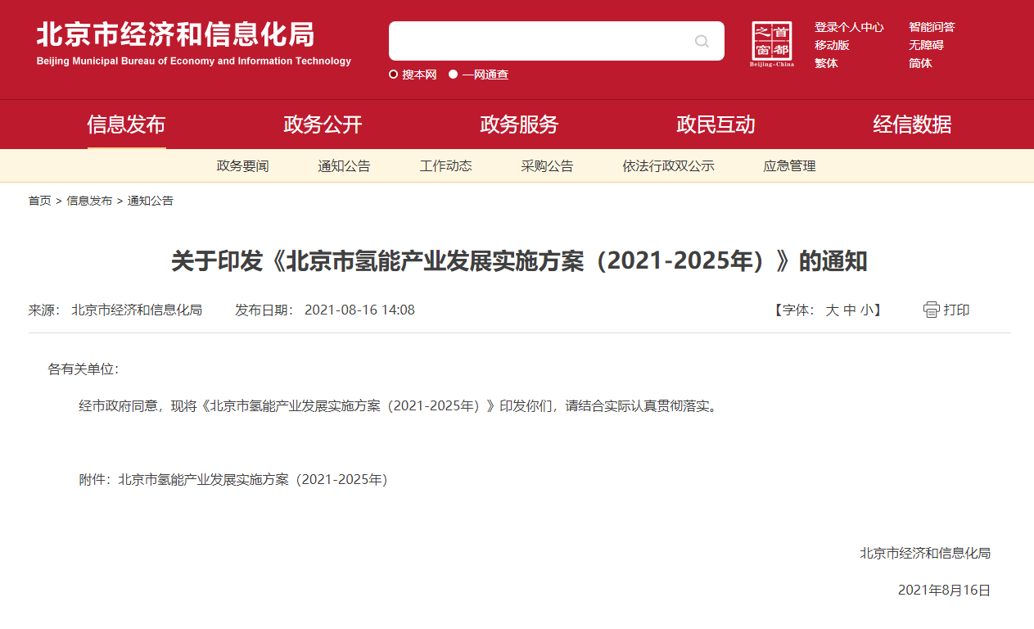Open the 登录个人中心 link

[x=849, y=27]
